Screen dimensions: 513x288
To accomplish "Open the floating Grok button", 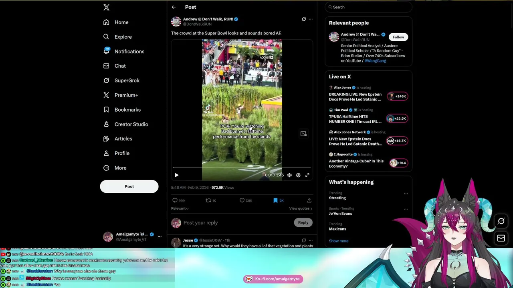I will [501, 221].
